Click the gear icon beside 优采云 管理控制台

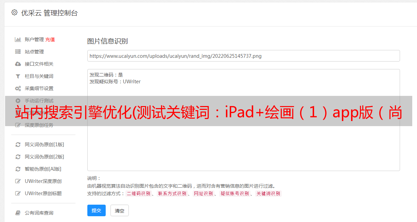14,13
